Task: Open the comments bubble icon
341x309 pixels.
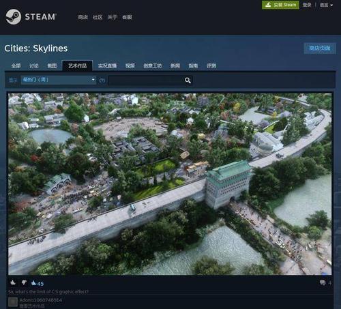Action: (x=323, y=282)
